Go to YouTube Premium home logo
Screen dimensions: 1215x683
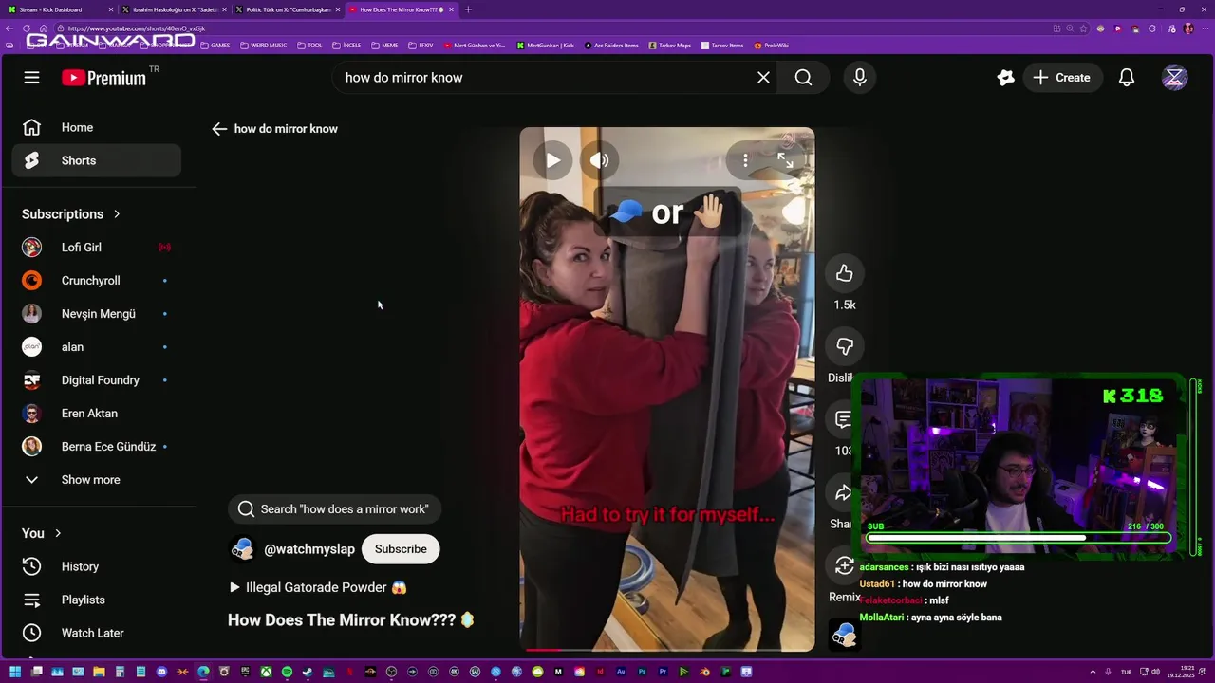click(x=104, y=78)
